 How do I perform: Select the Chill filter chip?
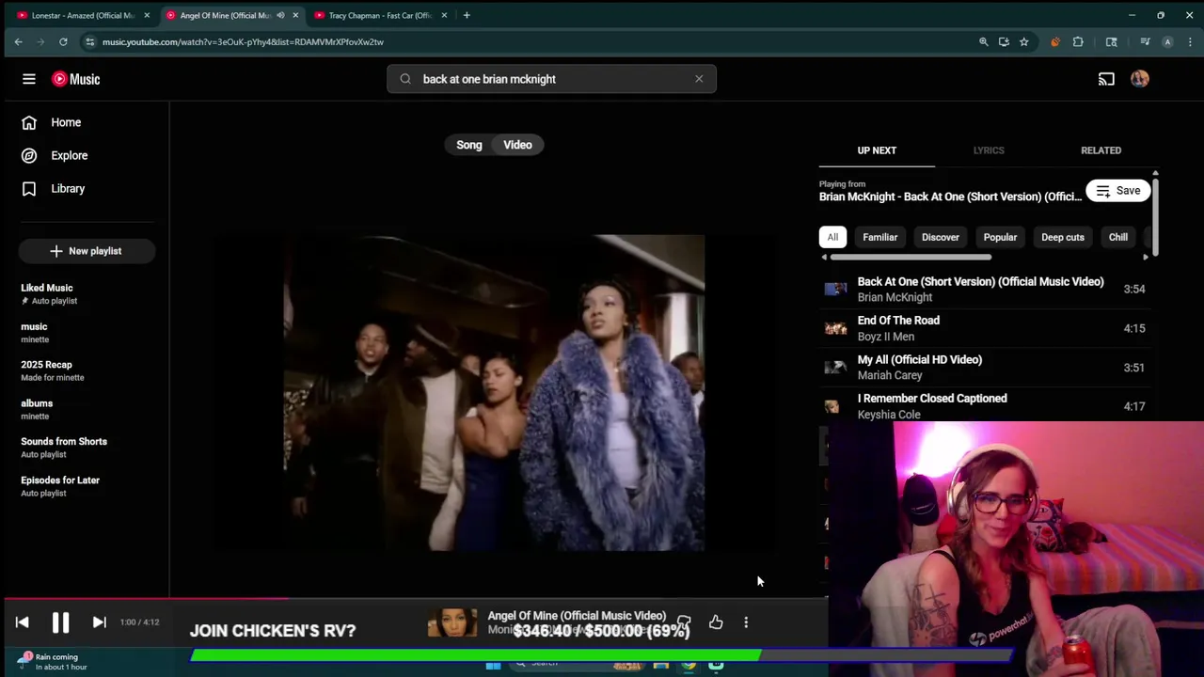1117,237
